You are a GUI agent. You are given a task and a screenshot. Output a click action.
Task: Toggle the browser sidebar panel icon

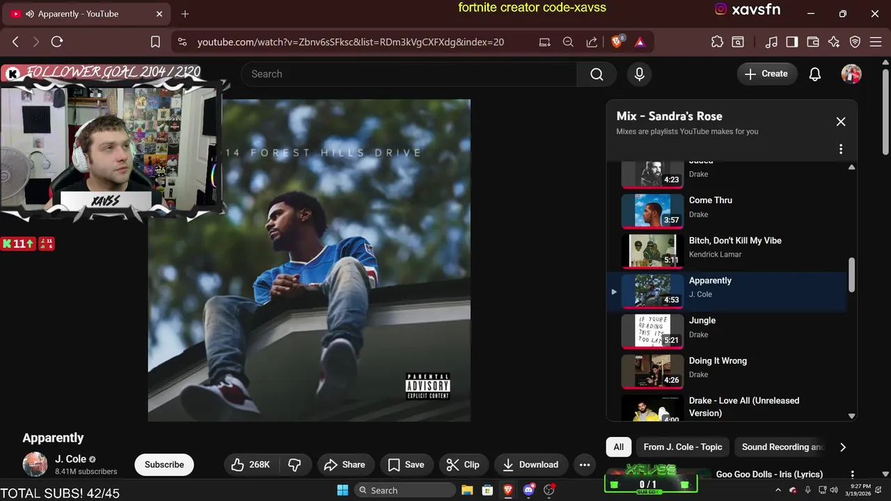(x=791, y=42)
